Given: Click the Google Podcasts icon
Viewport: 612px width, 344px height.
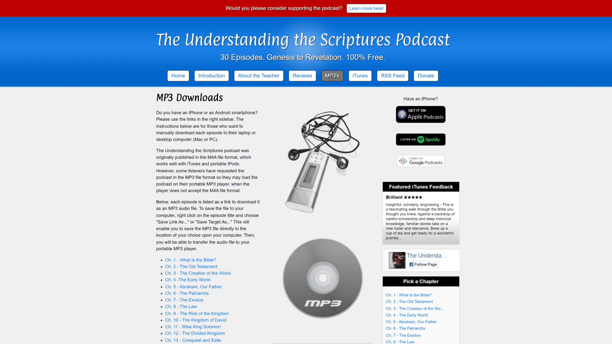Looking at the screenshot, I should pyautogui.click(x=420, y=161).
